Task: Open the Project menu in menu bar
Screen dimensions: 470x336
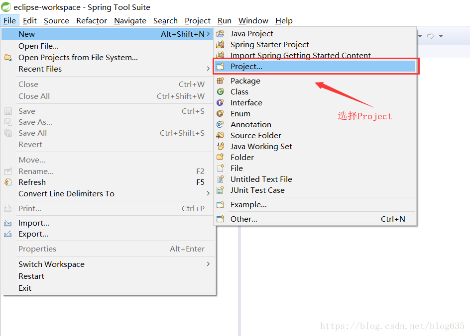Action: (x=198, y=21)
